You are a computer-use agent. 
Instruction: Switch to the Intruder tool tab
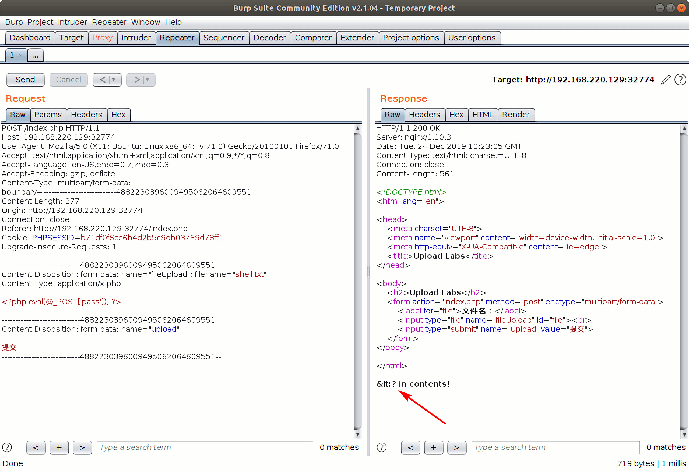[136, 38]
